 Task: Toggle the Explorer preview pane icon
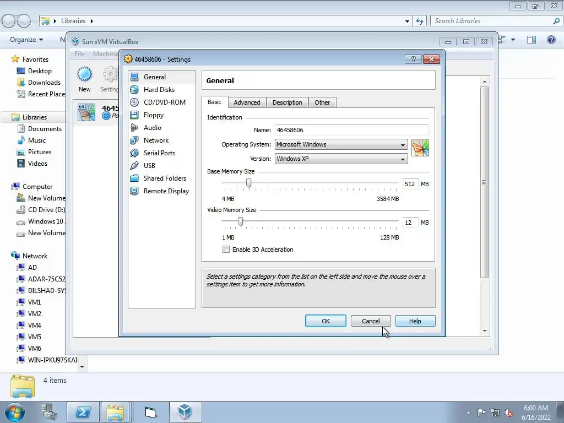[x=532, y=40]
